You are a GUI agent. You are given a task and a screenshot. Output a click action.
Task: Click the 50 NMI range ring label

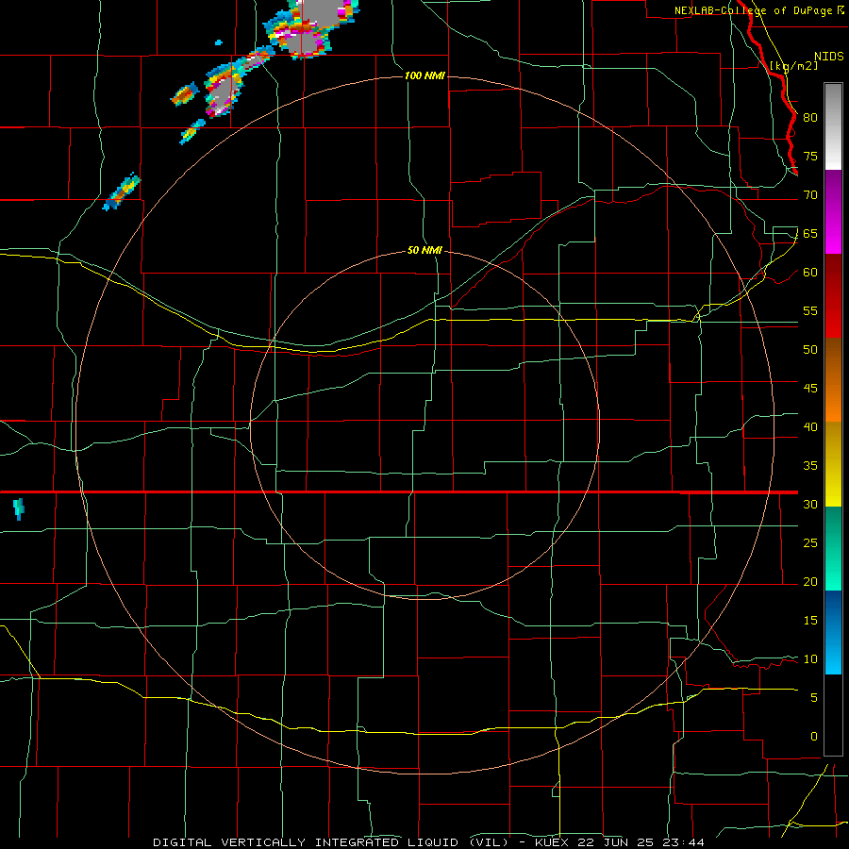click(x=424, y=250)
